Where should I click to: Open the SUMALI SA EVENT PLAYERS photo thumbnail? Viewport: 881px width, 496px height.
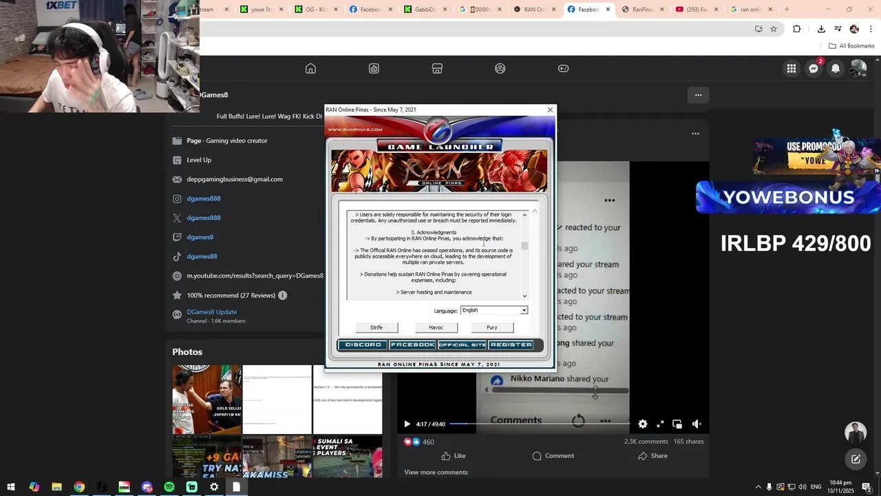pos(348,457)
